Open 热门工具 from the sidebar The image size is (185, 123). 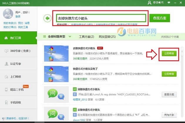pyautogui.click(x=18, y=38)
